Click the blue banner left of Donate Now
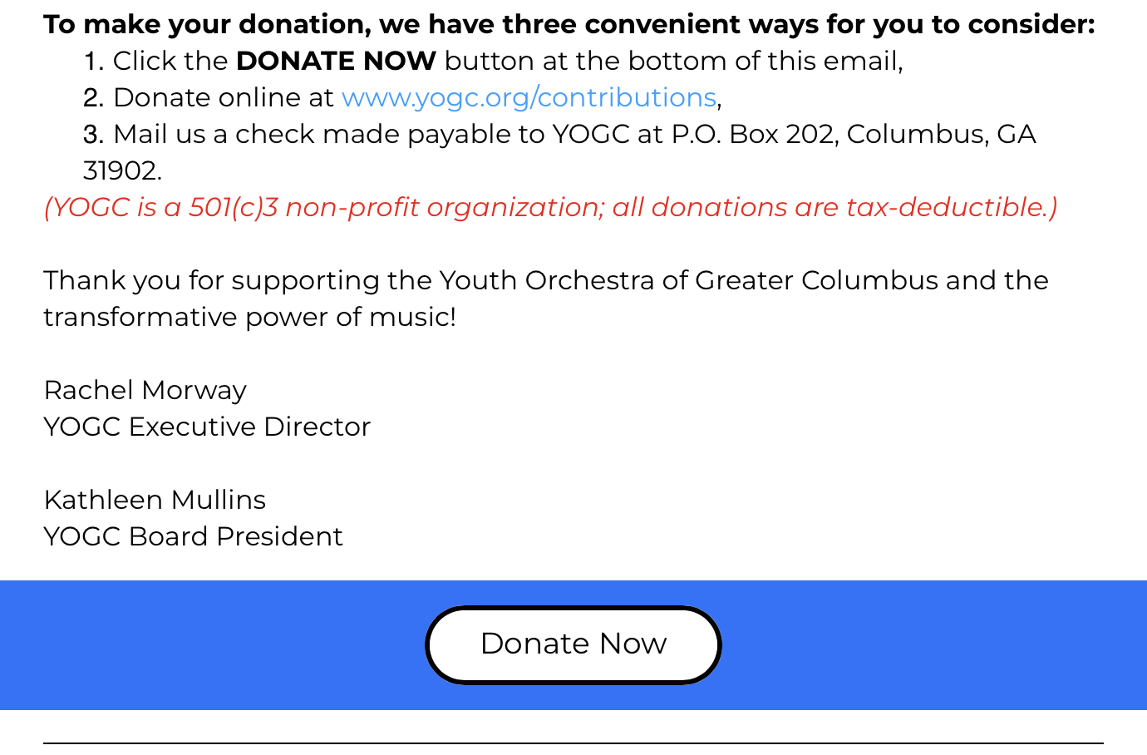This screenshot has height=755, width=1147. (x=213, y=644)
